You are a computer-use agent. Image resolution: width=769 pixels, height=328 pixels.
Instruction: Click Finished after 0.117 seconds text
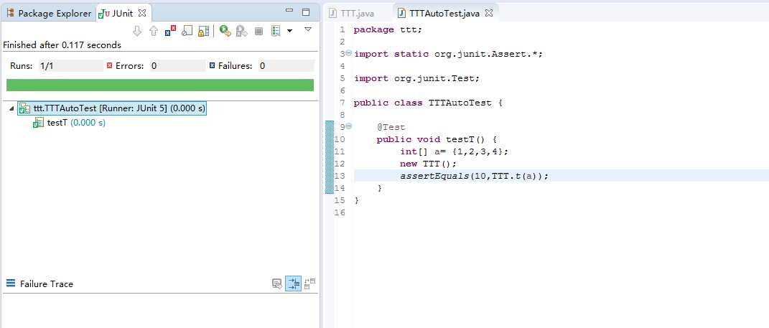point(62,45)
